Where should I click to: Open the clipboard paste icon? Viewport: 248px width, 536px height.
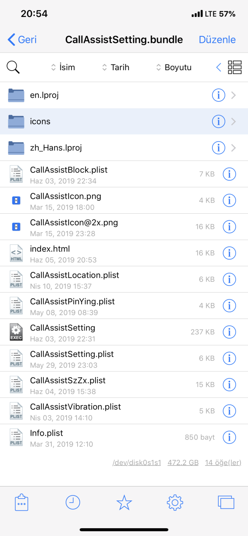(21, 503)
